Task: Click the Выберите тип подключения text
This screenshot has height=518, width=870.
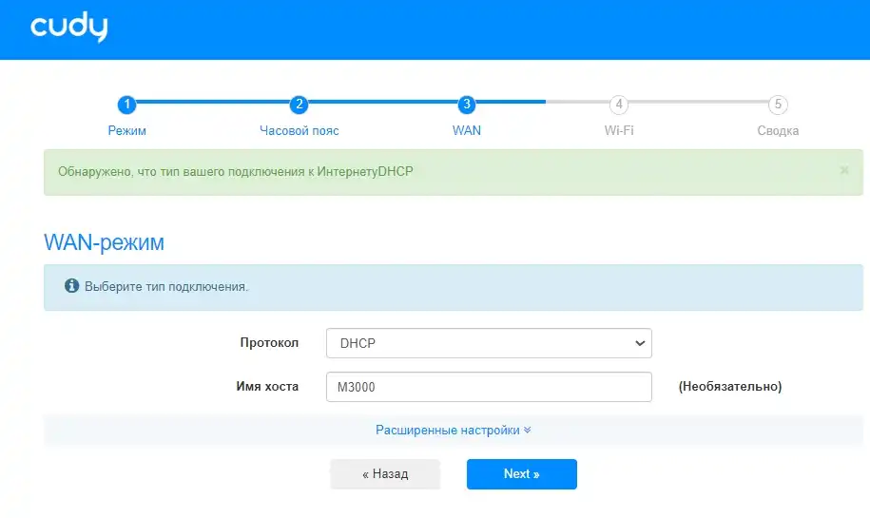Action: tap(166, 287)
